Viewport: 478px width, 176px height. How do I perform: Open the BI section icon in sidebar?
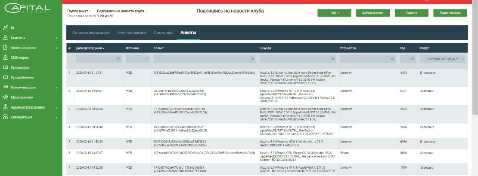[x=5, y=27]
